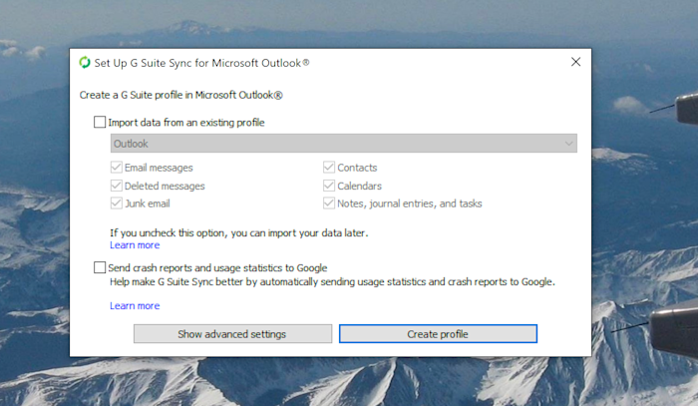Click Show advanced settings button
This screenshot has height=406, width=698.
click(232, 334)
